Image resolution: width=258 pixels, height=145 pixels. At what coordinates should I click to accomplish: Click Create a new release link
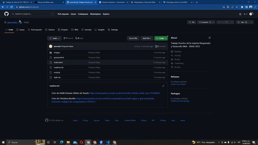(x=178, y=84)
